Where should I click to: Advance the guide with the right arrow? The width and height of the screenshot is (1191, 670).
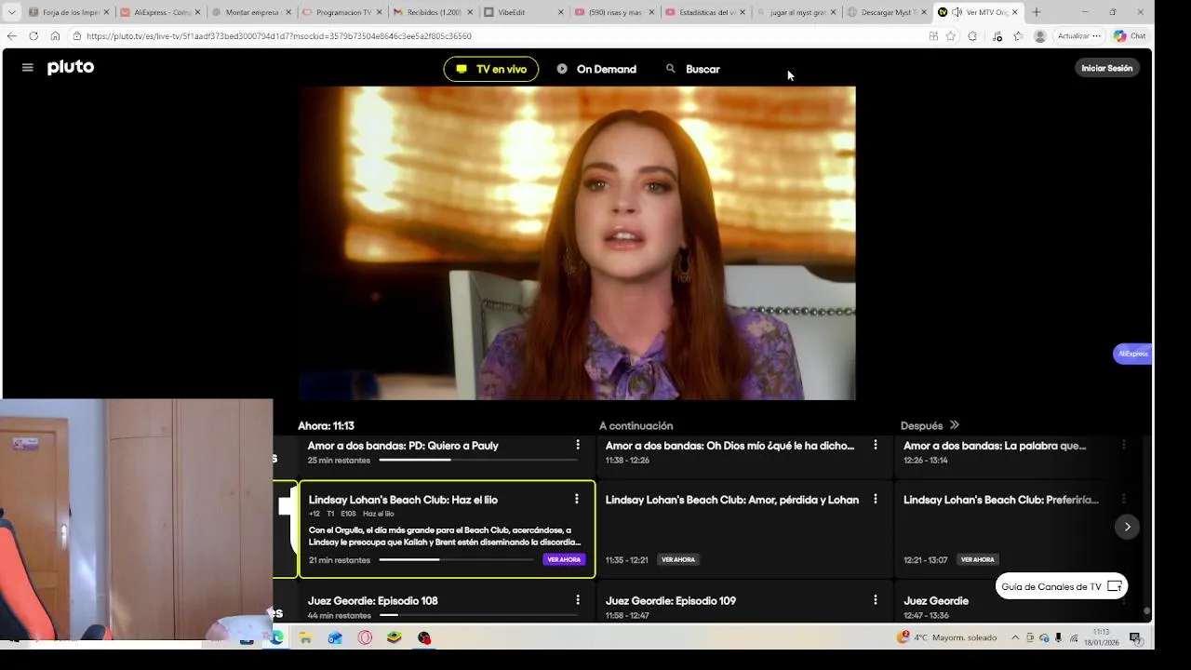click(x=1127, y=527)
